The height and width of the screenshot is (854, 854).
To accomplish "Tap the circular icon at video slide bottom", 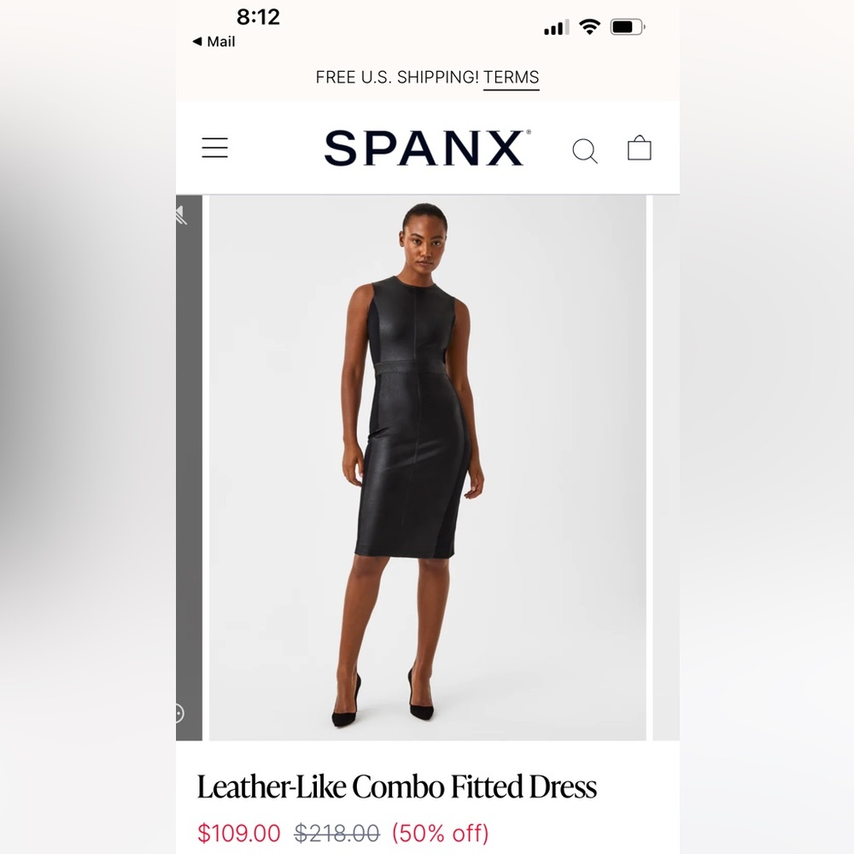I will point(179,713).
